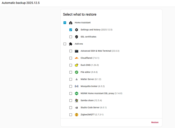Click the Settings and history gear icon
This screenshot has width=175, height=128.
point(77,30)
